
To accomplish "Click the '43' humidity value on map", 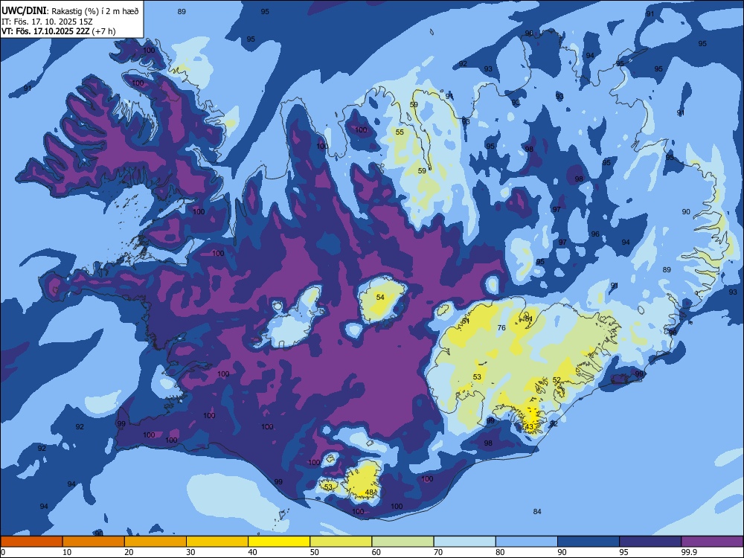I will (529, 426).
